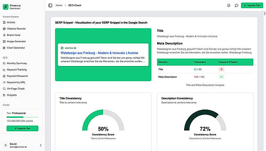Viewport: 266px width, 151px height.
Task: Click the Keyword by URL icon
Action: click(x=4, y=82)
